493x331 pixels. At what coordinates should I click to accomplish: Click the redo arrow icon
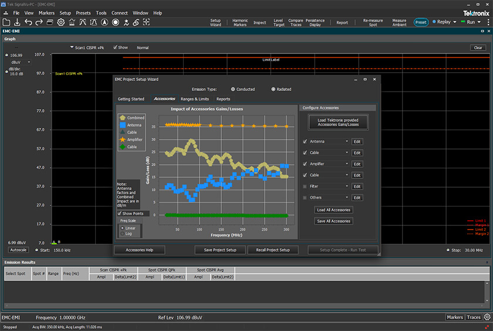tap(39, 22)
